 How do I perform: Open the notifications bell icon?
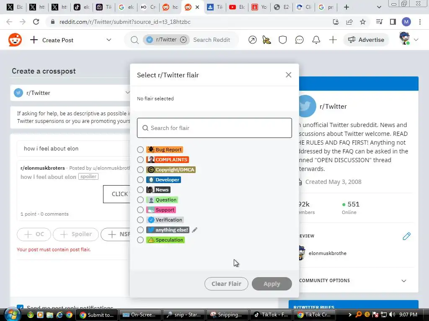(316, 40)
